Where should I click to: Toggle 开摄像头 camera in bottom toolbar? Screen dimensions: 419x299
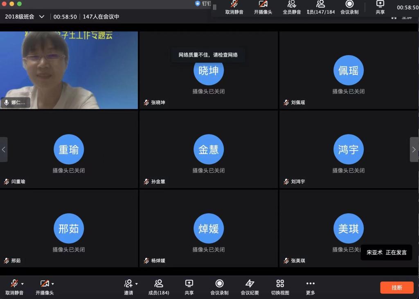(44, 284)
